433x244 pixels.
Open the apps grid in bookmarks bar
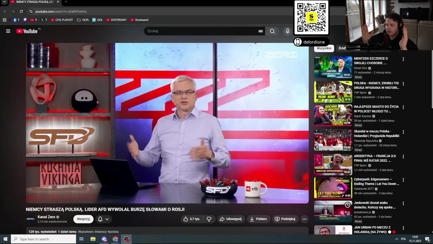[x=4, y=20]
